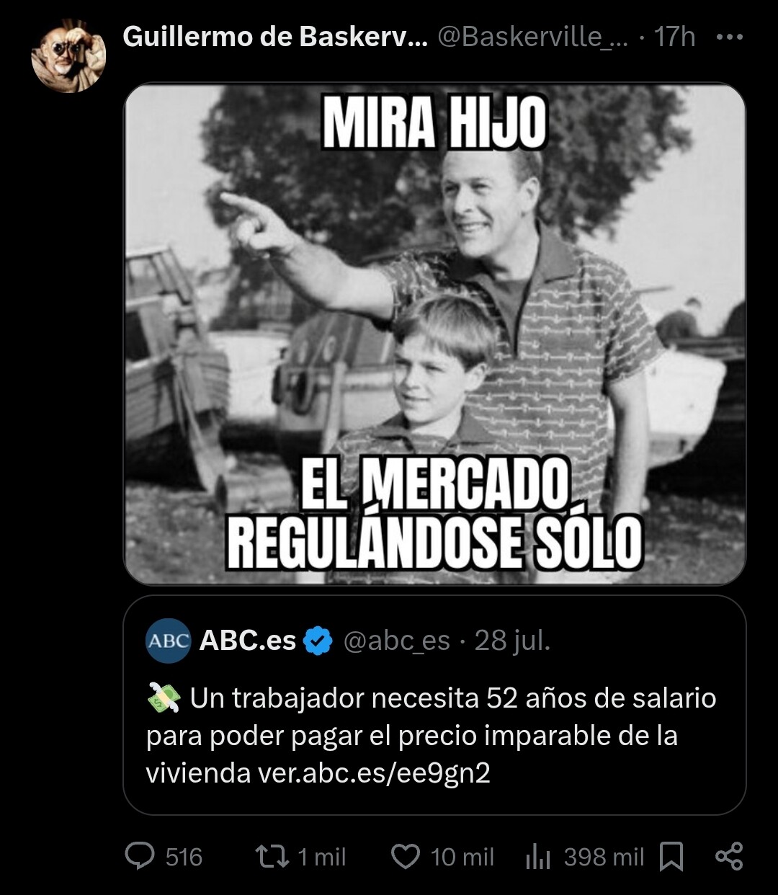Like the tweet with the heart icon

tap(406, 857)
